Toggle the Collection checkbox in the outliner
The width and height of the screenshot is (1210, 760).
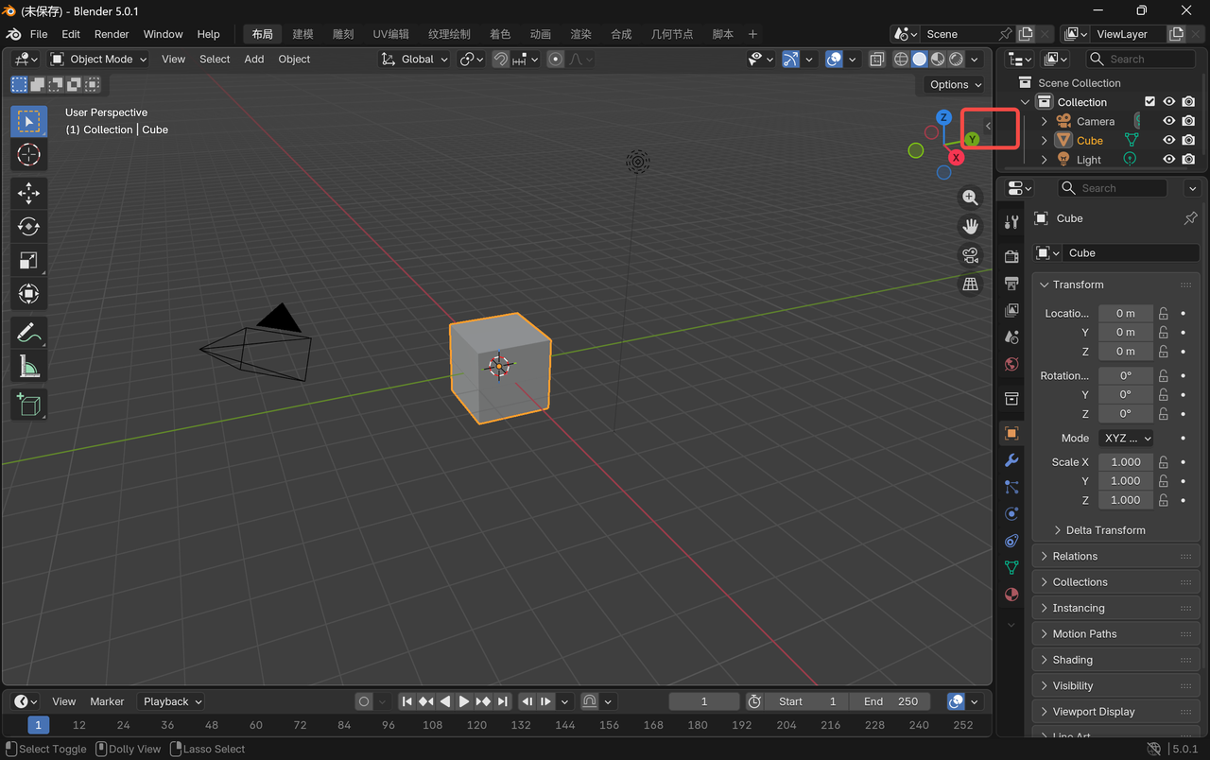tap(1149, 101)
